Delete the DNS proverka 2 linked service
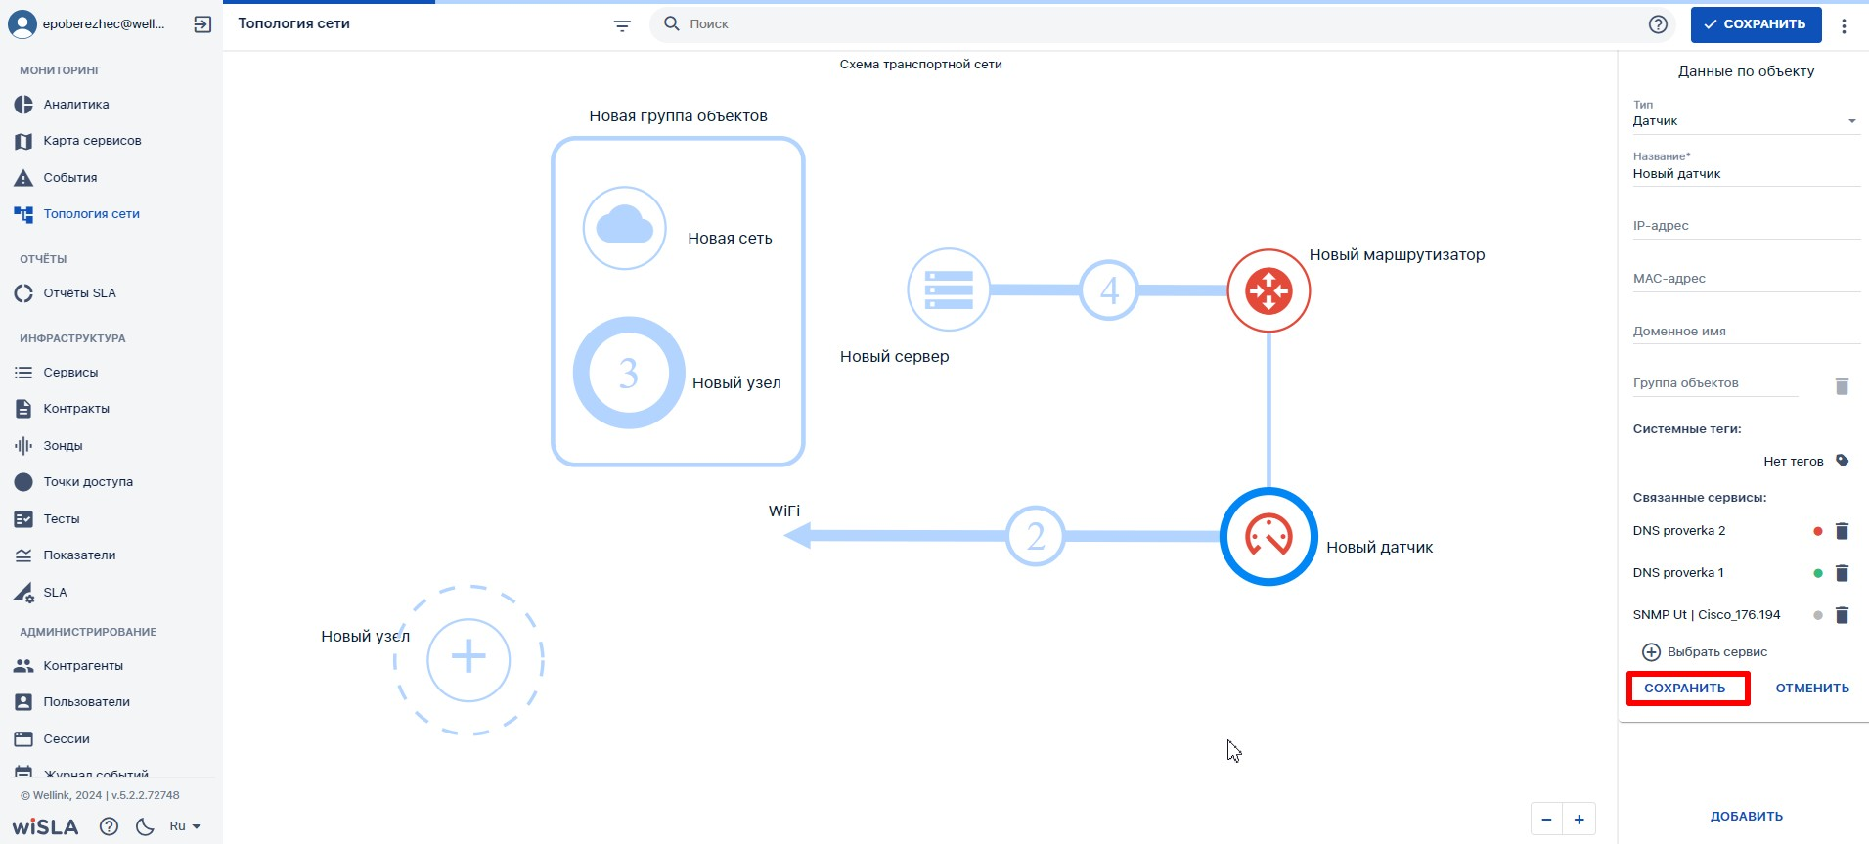The height and width of the screenshot is (844, 1869). coord(1842,531)
